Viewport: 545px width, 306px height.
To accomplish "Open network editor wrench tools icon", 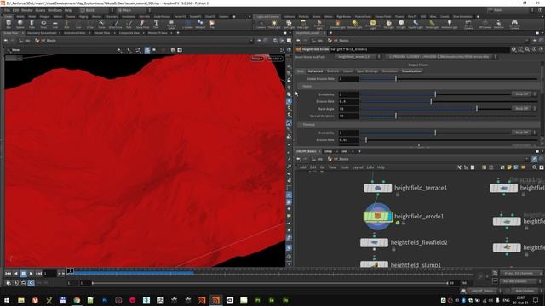I will pyautogui.click(x=459, y=167).
